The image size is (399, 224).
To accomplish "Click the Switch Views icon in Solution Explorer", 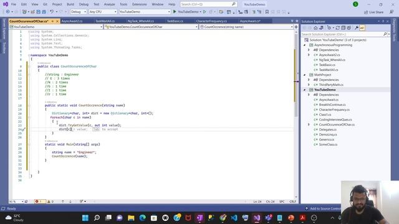I will pyautogui.click(x=322, y=28).
